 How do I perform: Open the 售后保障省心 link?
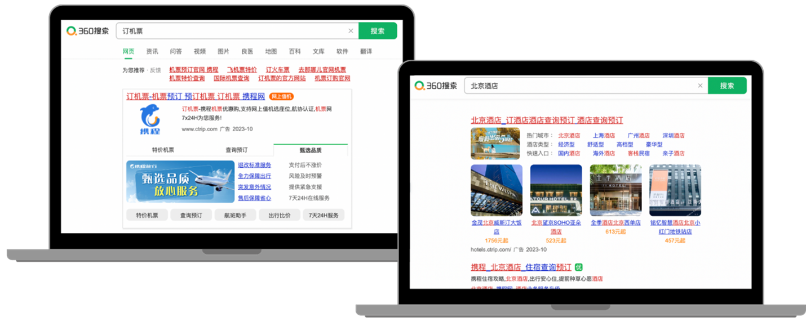click(254, 198)
